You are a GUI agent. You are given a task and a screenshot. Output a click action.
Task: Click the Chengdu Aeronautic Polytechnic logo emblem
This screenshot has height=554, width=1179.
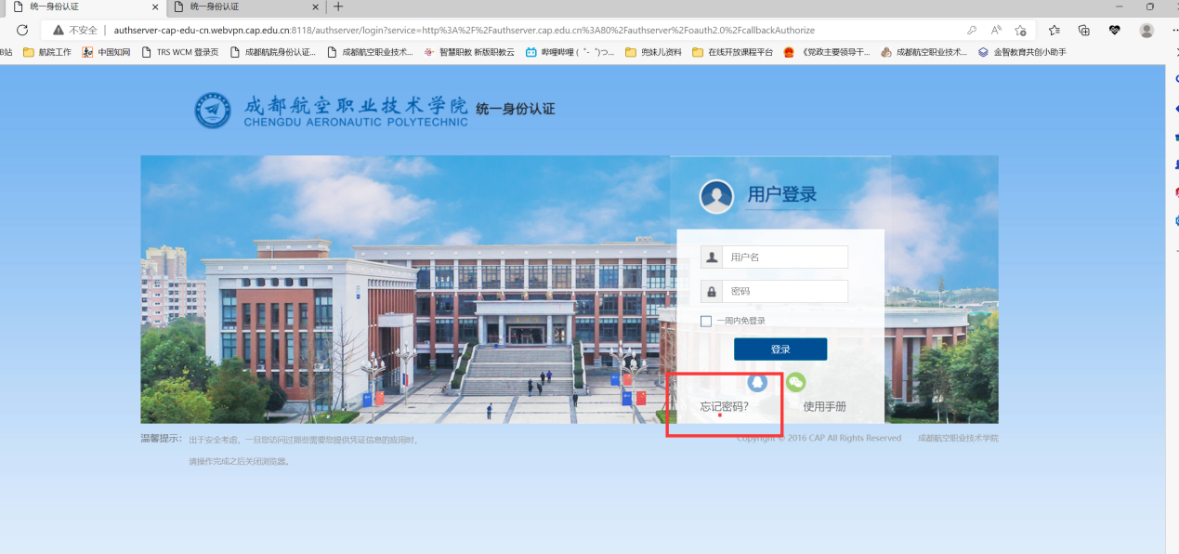pyautogui.click(x=213, y=111)
